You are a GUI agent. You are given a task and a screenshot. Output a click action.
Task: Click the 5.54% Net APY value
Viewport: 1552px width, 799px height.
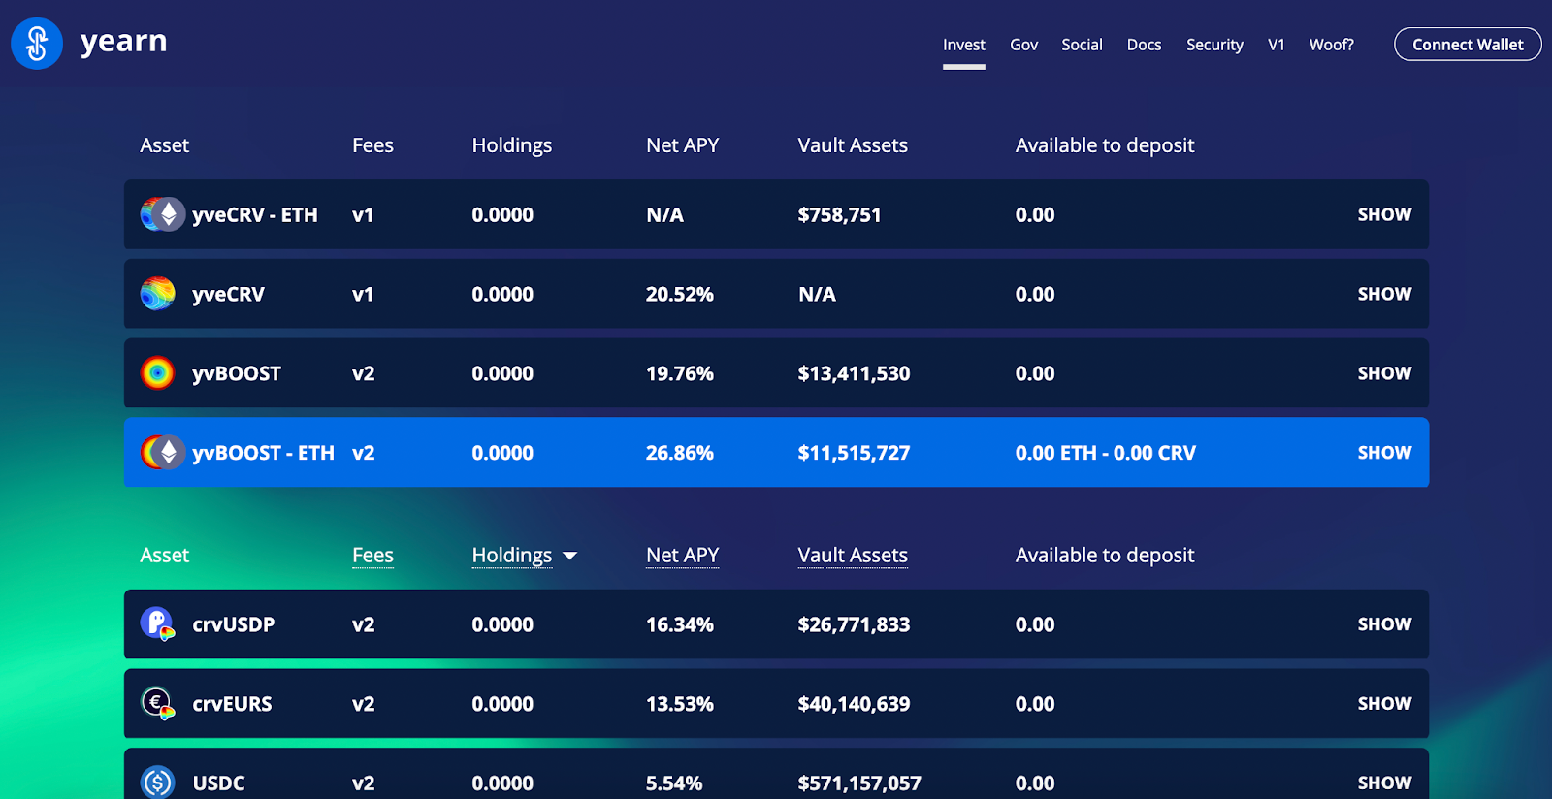pos(674,783)
